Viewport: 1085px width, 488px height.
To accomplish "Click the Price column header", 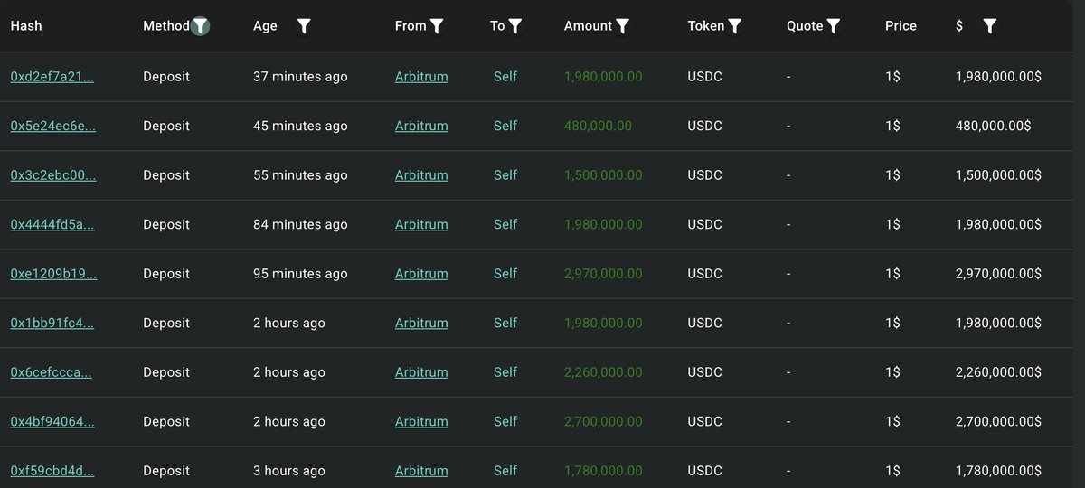I will pos(901,26).
